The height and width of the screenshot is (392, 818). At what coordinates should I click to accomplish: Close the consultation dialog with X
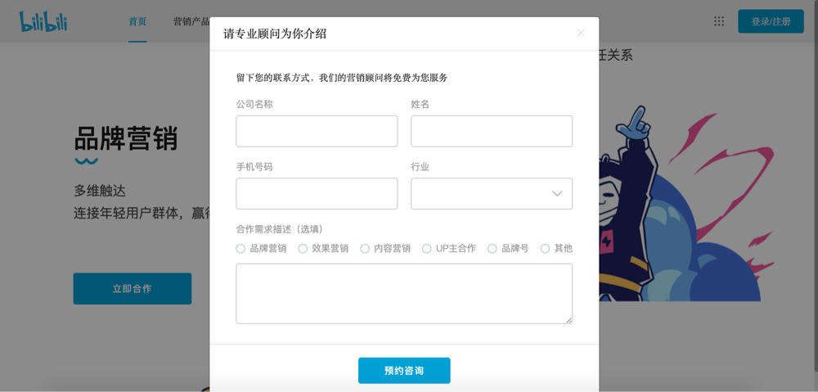[x=581, y=33]
